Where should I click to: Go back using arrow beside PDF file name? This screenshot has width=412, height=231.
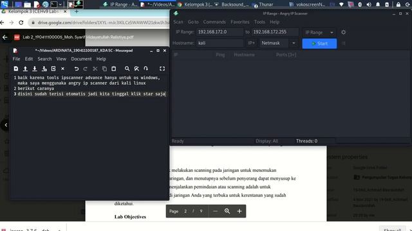pyautogui.click(x=5, y=37)
